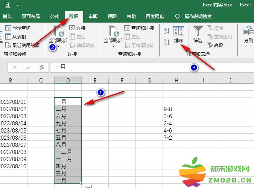Sort descending with the Z-to-A icon
This screenshot has height=189, width=254.
[166, 42]
